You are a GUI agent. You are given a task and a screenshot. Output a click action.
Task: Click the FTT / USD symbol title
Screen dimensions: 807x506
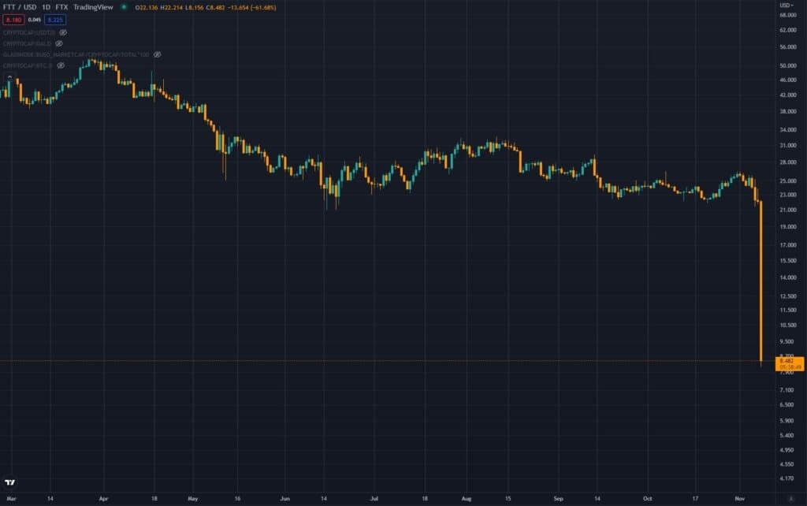click(20, 7)
